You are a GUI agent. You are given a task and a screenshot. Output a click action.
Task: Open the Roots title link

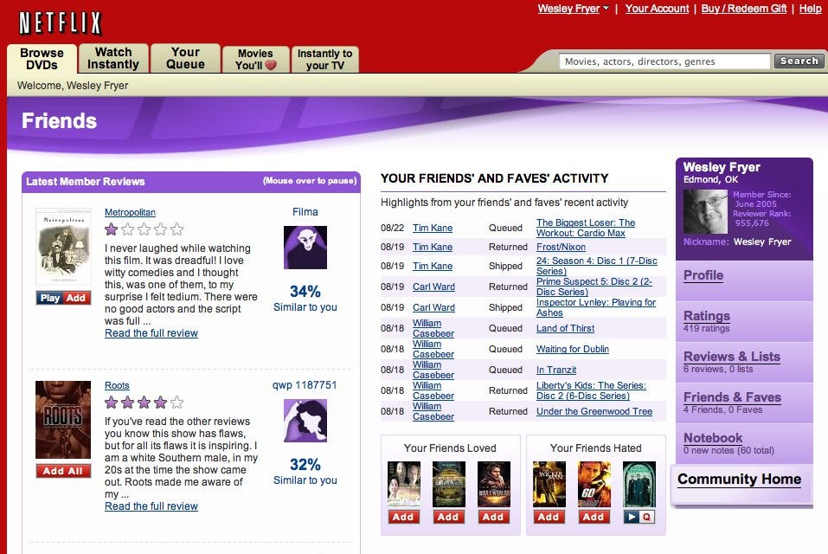pos(117,385)
